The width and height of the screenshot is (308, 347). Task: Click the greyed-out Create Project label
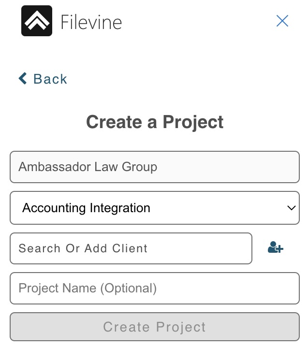pyautogui.click(x=155, y=327)
